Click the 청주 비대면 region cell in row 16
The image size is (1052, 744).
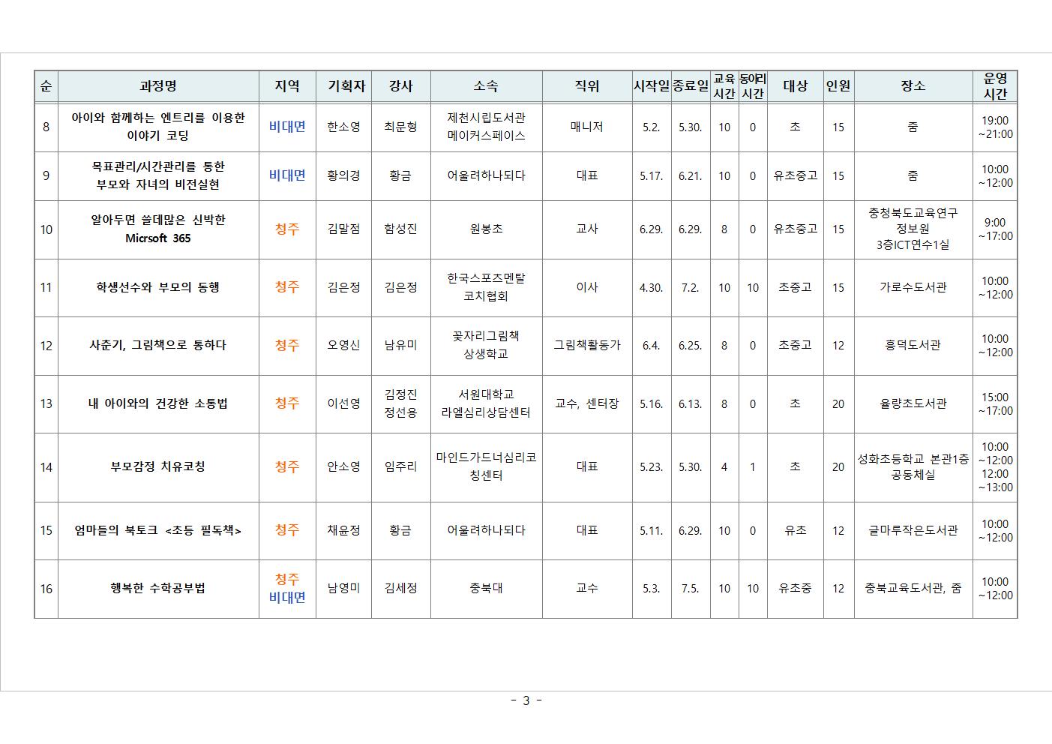[287, 589]
